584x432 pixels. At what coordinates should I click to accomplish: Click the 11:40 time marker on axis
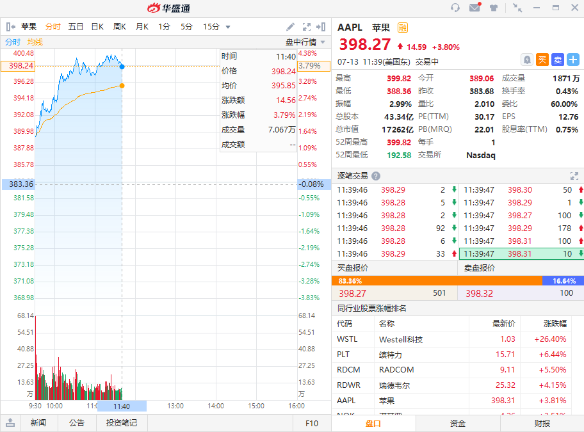[122, 406]
